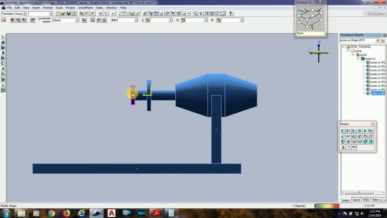Click the Open folder icon
Viewport: 387px width, 218px height.
[x=63, y=13]
